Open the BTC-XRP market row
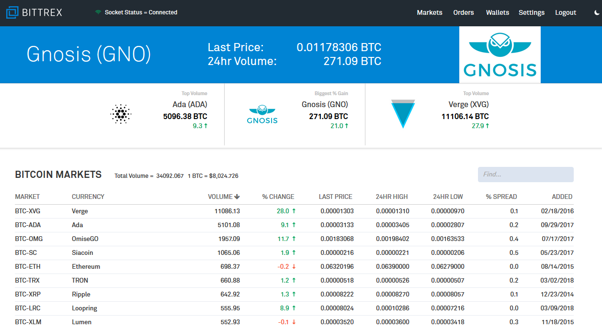This screenshot has height=329, width=602. click(295, 294)
